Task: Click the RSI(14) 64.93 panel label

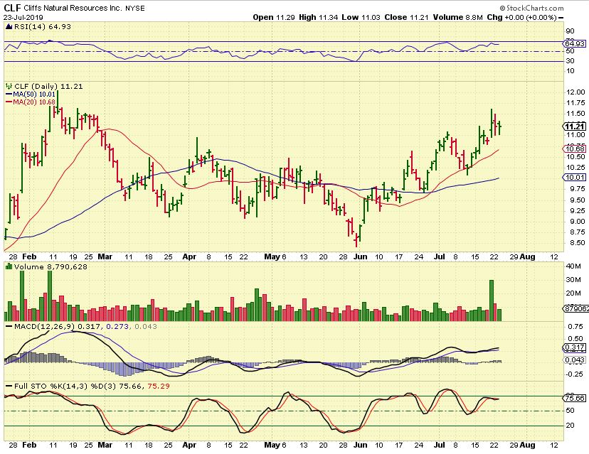Action: click(x=43, y=26)
